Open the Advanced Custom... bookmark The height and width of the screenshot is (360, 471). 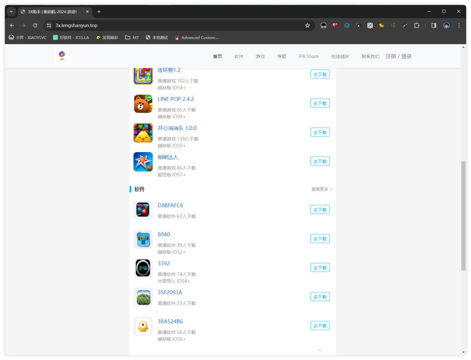tap(197, 37)
